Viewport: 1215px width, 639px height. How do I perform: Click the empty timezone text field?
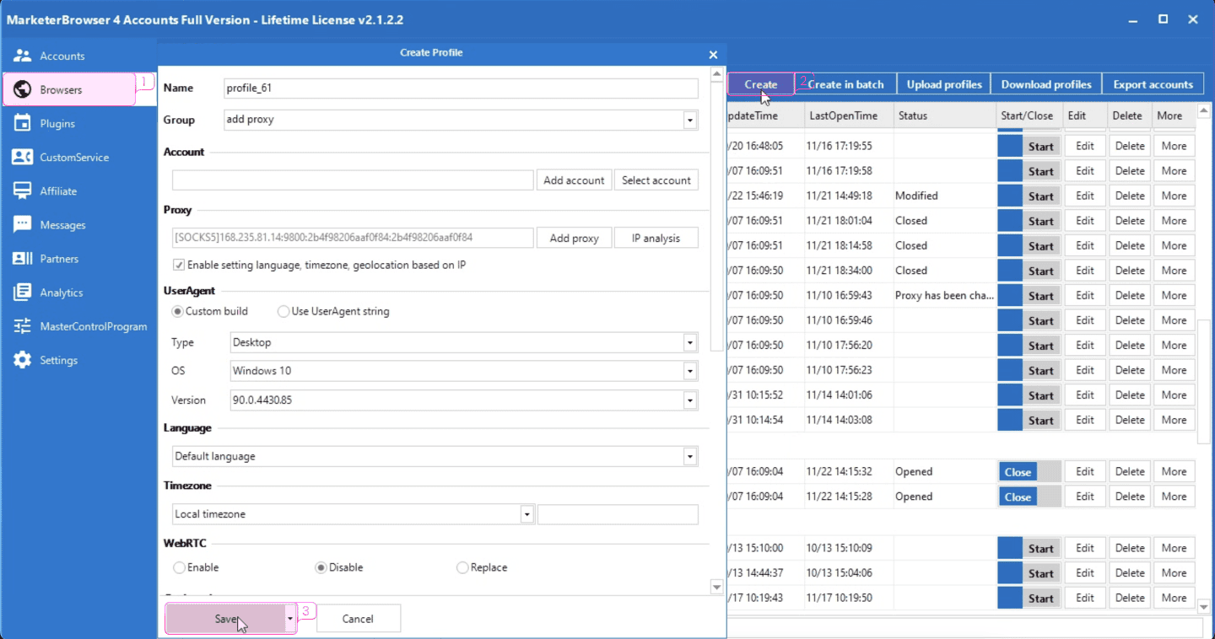click(618, 514)
